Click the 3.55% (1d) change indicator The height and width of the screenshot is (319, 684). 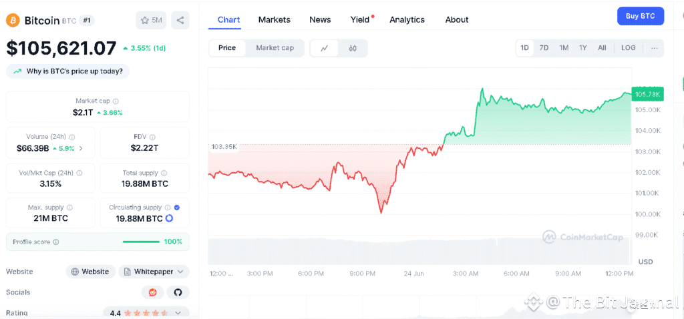(144, 48)
